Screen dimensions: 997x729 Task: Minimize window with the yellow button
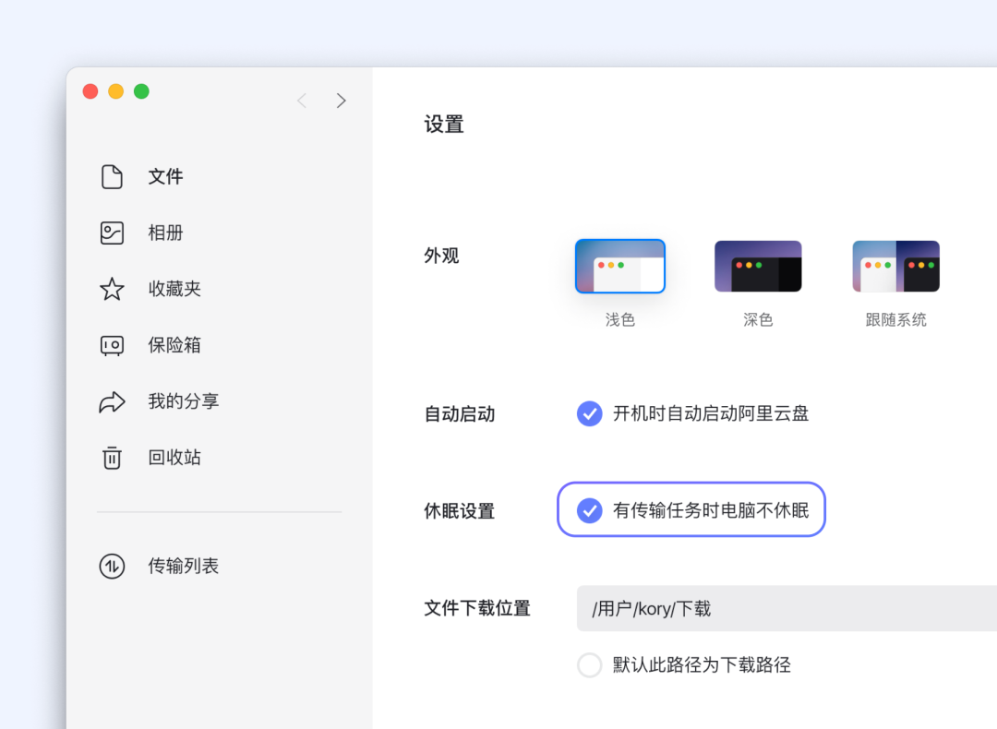pos(115,91)
